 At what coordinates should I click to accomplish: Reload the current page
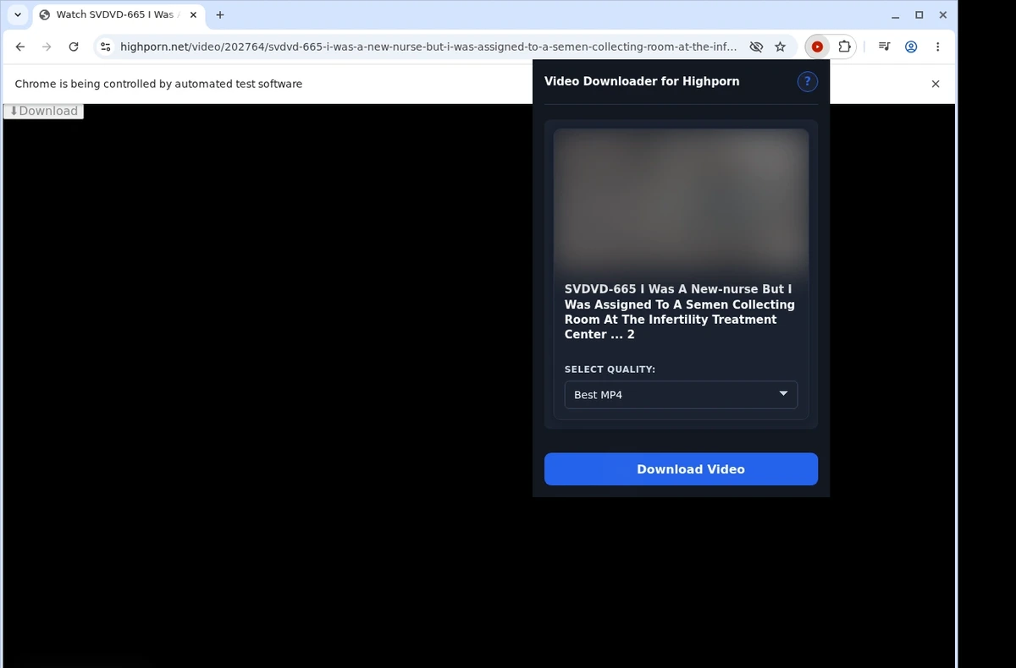[x=74, y=47]
